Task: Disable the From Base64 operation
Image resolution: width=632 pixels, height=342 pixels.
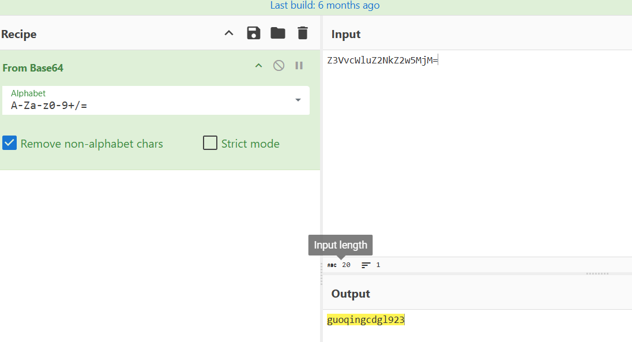Action: point(279,65)
